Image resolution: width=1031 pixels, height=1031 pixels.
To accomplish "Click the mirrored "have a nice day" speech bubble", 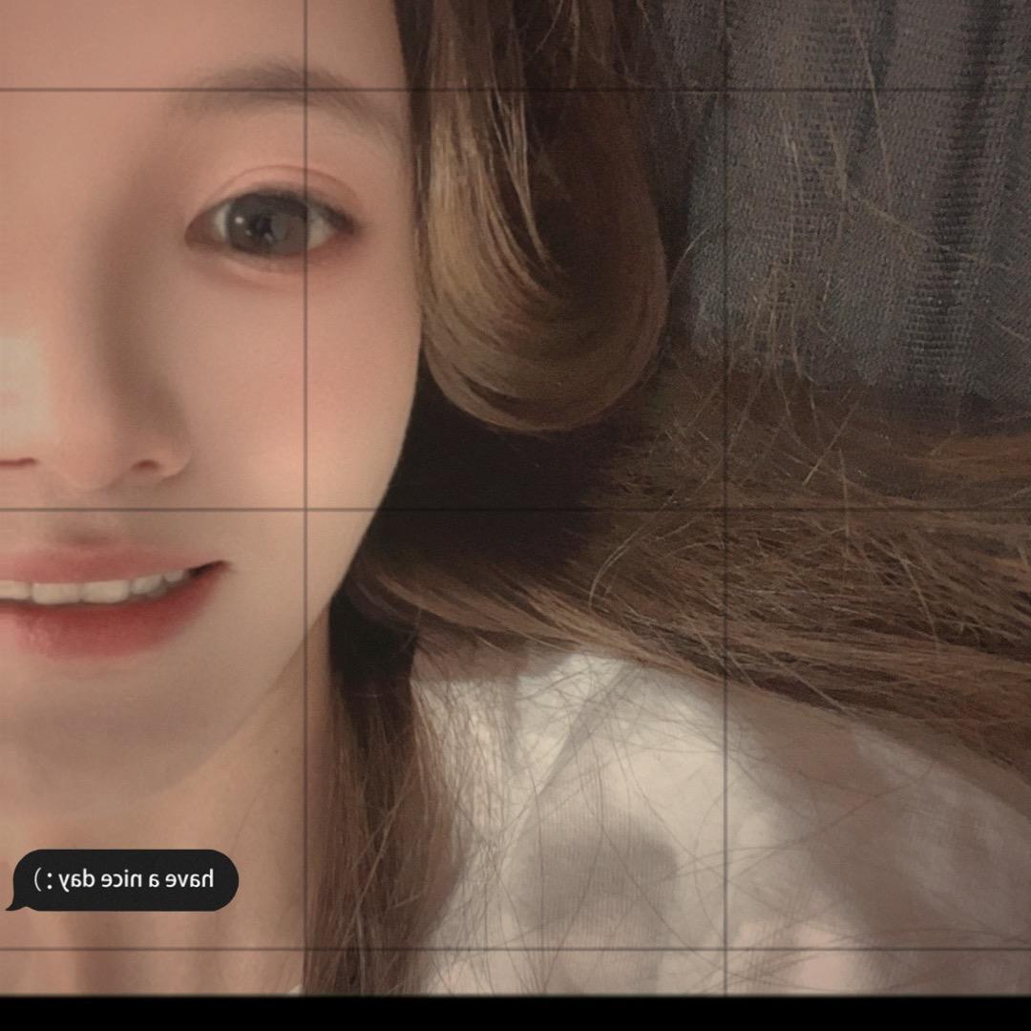I will coord(126,879).
